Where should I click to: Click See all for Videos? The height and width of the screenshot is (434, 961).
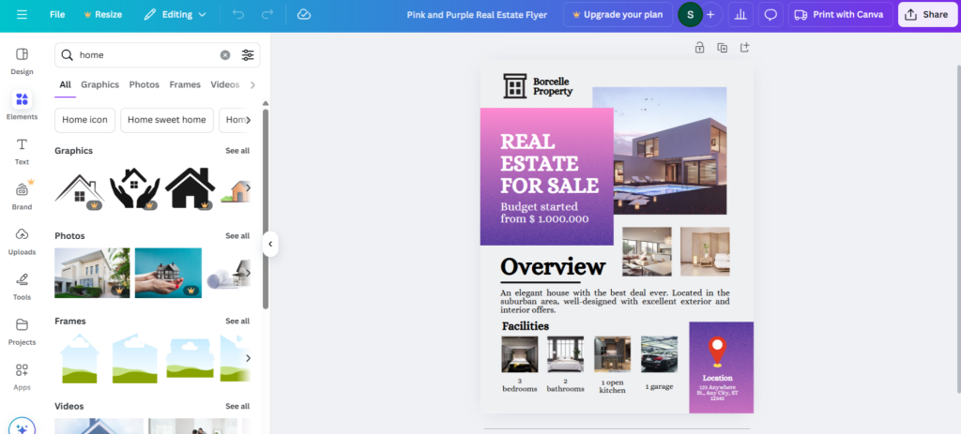pyautogui.click(x=237, y=406)
